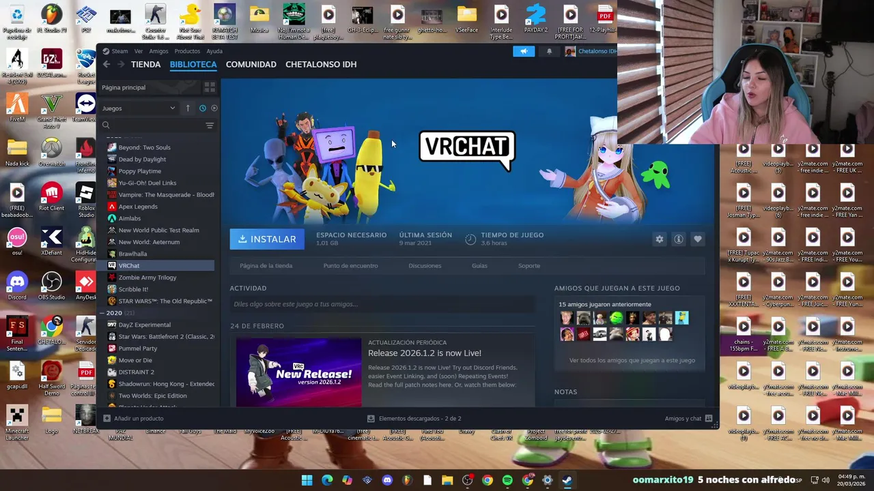This screenshot has height=491, width=874.
Task: Open Spotify from the taskbar
Action: 507,480
